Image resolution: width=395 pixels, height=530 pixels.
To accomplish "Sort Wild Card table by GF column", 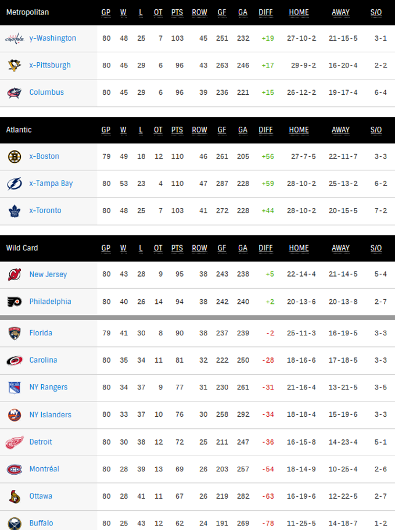I will click(222, 248).
